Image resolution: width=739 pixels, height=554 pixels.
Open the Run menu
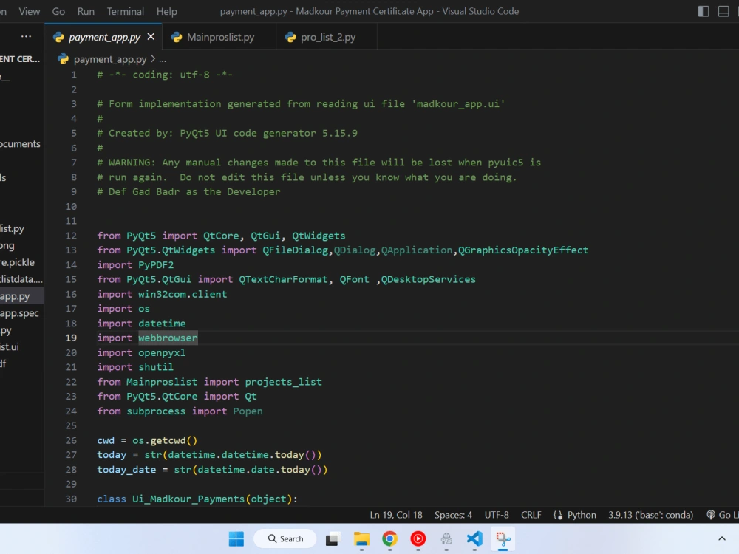click(86, 11)
